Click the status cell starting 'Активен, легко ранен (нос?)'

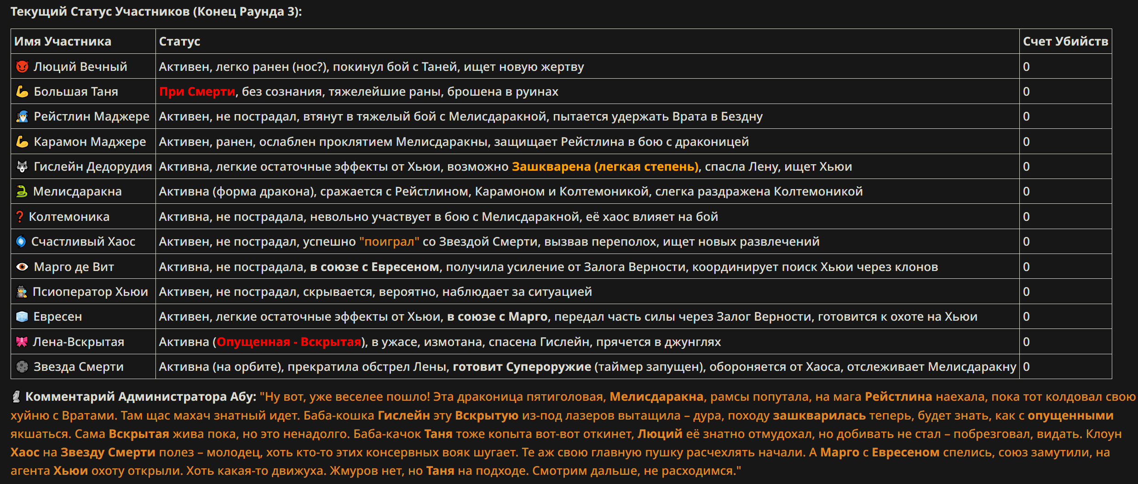pos(587,67)
